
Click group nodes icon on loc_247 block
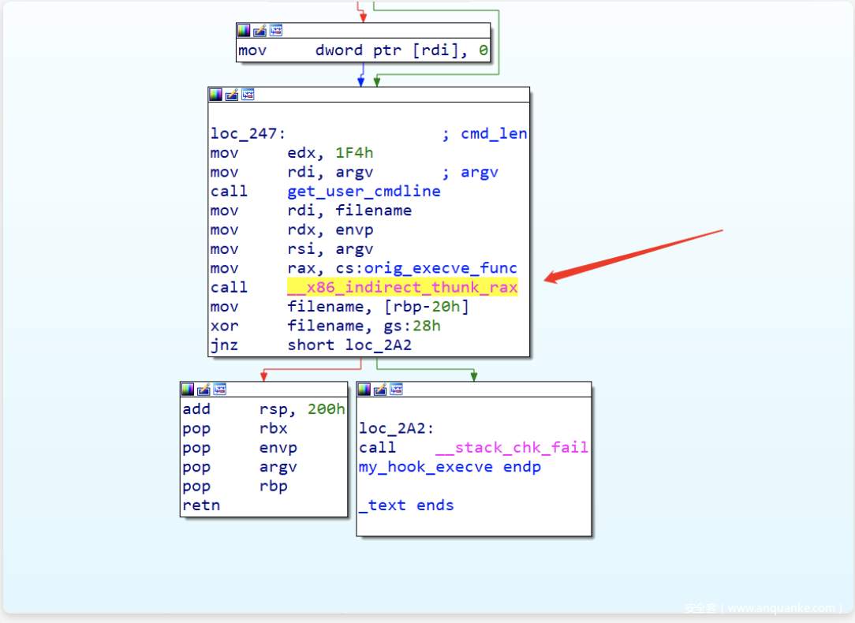point(248,95)
